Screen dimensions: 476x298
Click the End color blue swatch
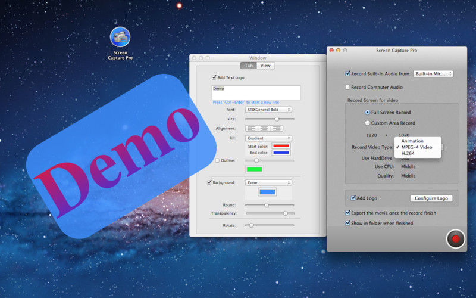pos(281,153)
